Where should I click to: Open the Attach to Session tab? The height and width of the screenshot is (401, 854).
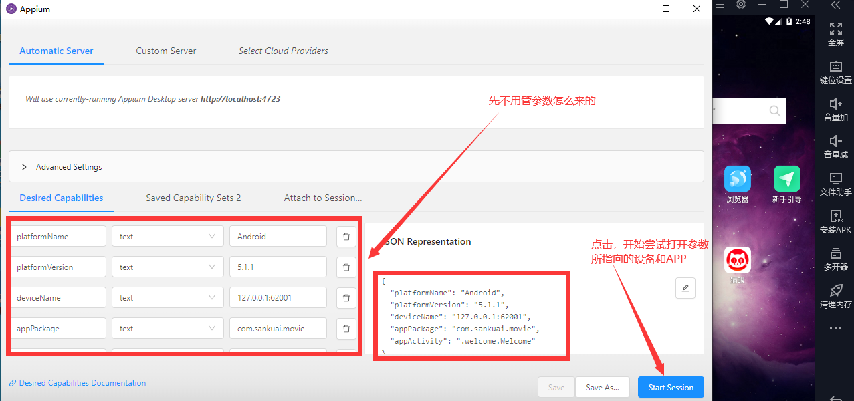[x=323, y=198]
